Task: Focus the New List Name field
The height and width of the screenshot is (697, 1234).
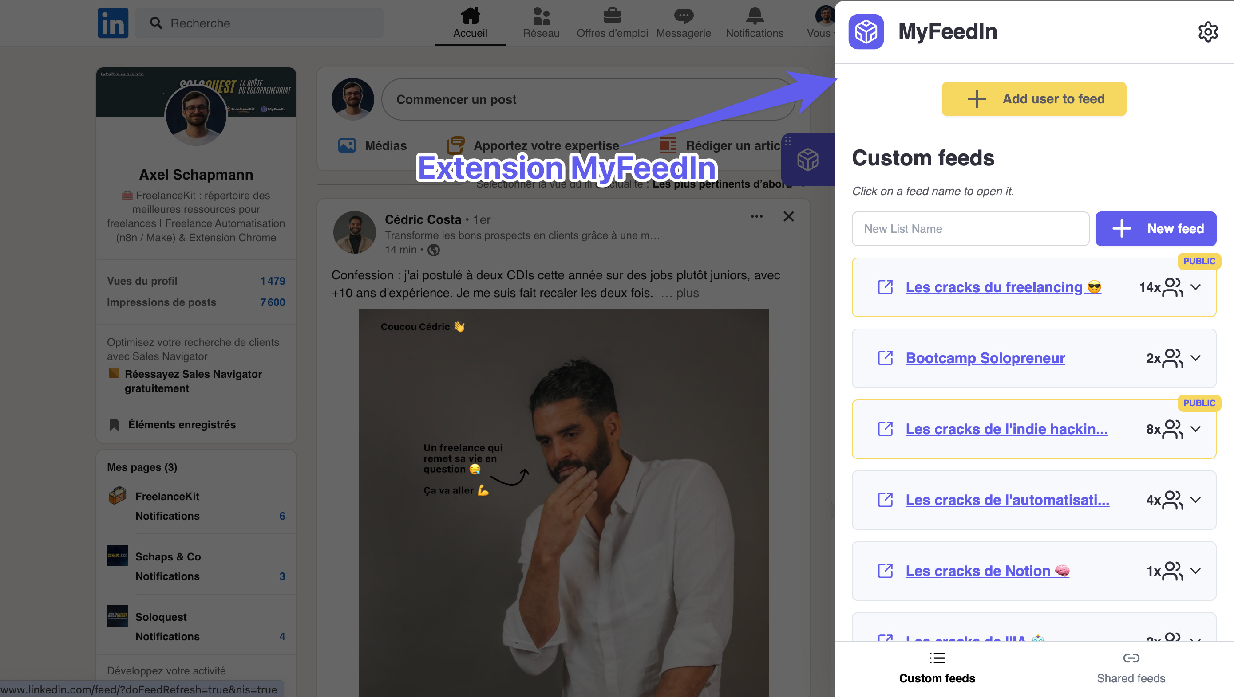Action: pos(970,229)
